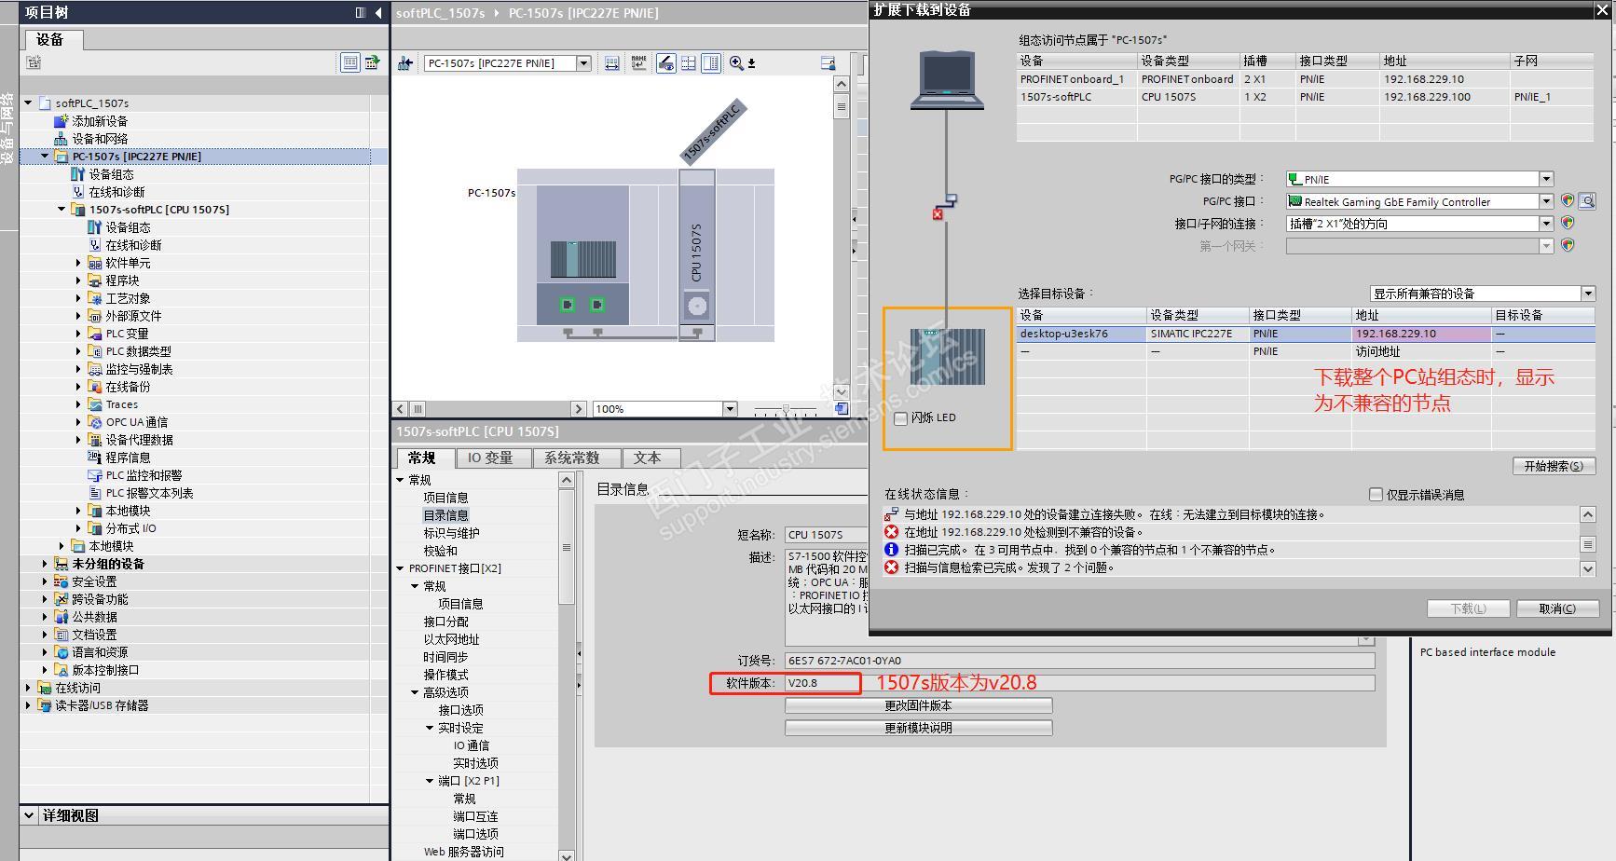Open the 接口/子网的连接 dropdown
Image resolution: width=1616 pixels, height=861 pixels.
point(1546,224)
